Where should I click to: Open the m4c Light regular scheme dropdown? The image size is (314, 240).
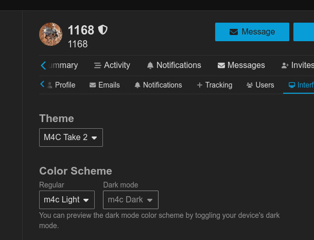click(x=67, y=200)
